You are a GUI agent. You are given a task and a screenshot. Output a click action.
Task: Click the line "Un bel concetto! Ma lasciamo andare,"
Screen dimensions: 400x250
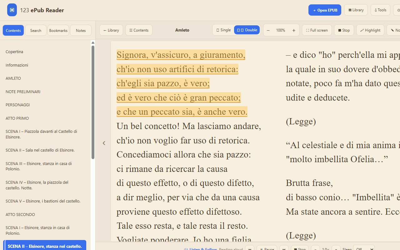click(189, 126)
